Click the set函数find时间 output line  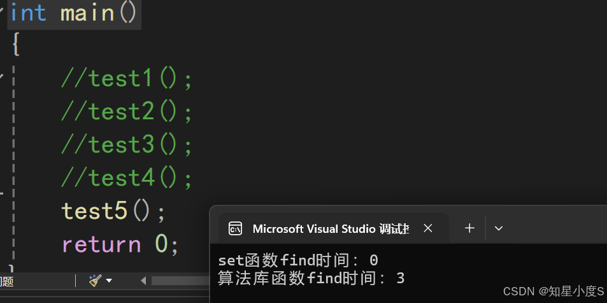pos(297,260)
